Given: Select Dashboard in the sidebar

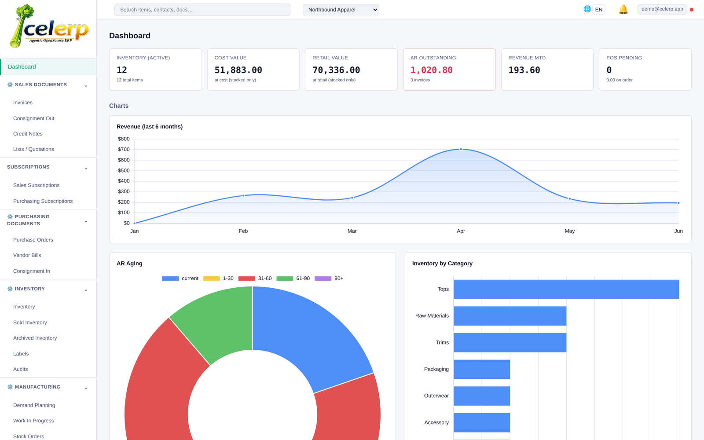Looking at the screenshot, I should tap(48, 67).
